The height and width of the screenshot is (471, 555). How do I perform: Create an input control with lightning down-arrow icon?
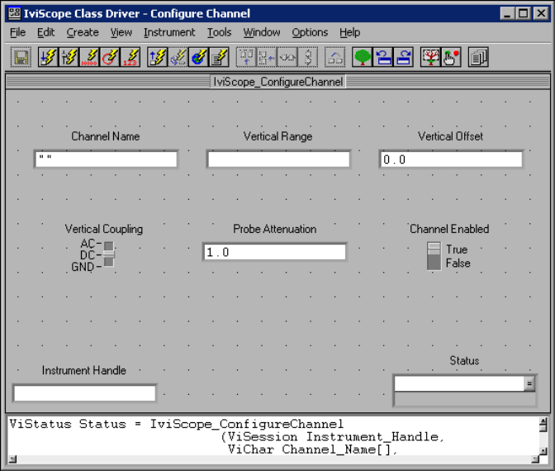click(48, 57)
